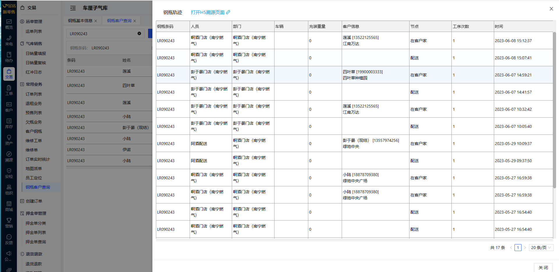
Task: Select page 1 in the pagination
Action: [518, 248]
